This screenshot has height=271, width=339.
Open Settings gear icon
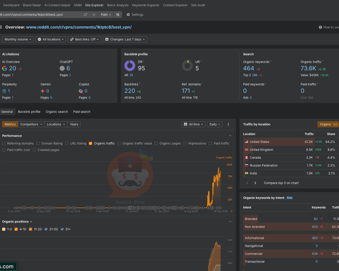pos(128,15)
